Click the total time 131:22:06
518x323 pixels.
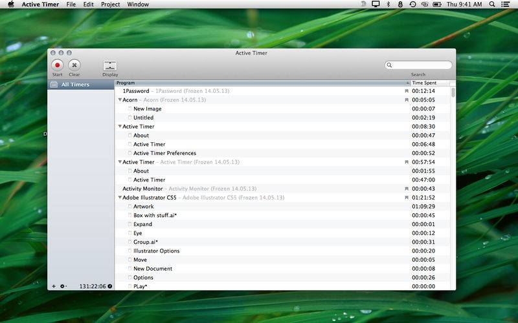click(x=93, y=286)
